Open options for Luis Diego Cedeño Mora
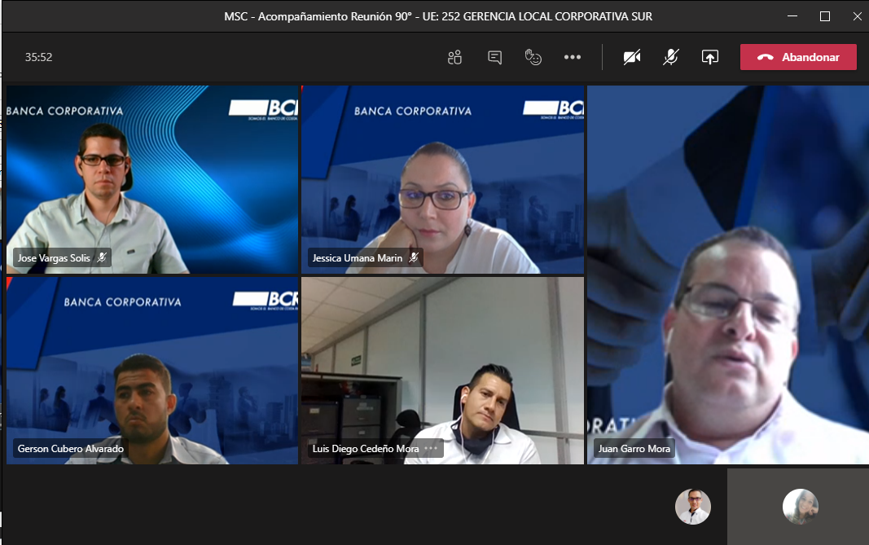 pos(431,448)
